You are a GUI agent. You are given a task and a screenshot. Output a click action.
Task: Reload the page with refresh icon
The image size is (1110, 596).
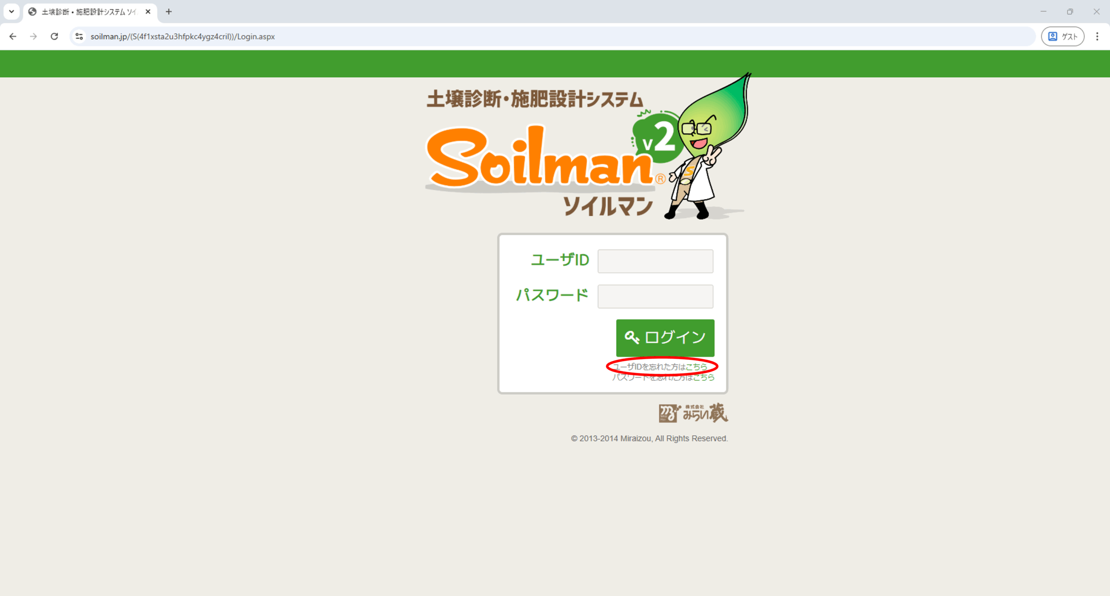[54, 36]
